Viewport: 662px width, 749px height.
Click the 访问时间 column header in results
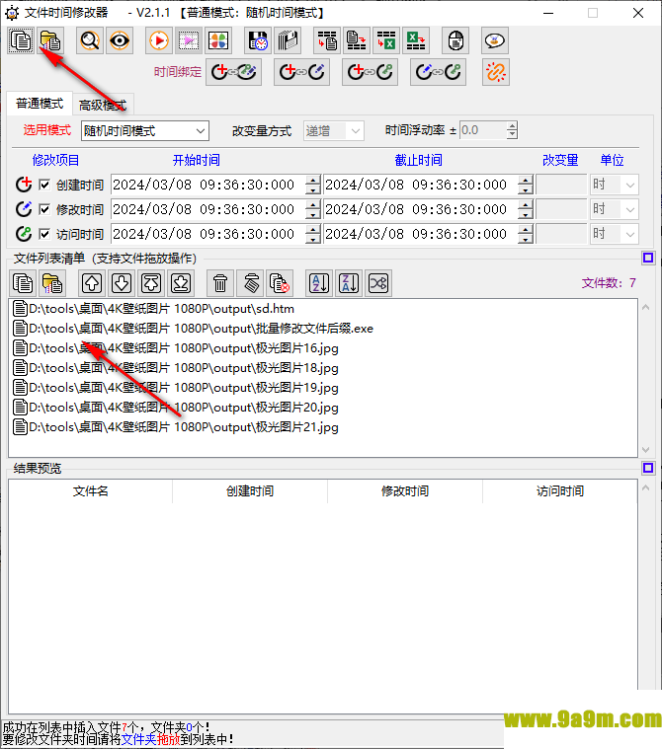tap(559, 491)
